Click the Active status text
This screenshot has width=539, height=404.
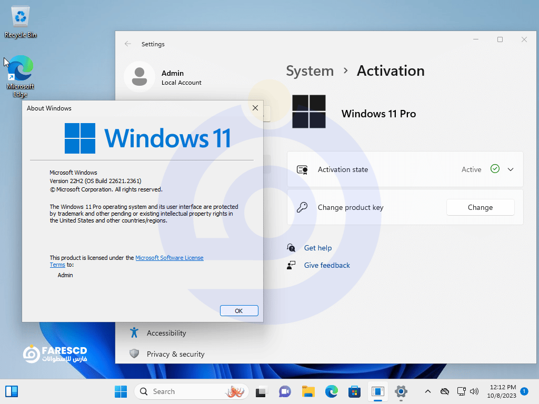pyautogui.click(x=471, y=169)
